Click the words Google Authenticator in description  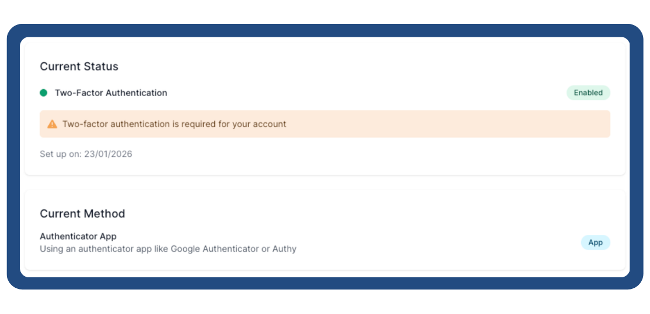[x=214, y=249]
